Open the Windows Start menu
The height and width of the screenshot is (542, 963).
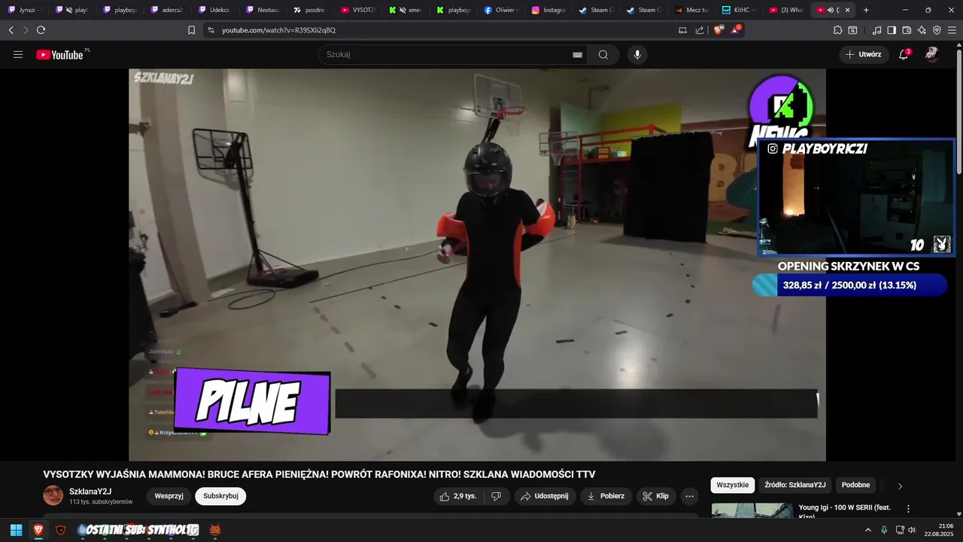[x=16, y=530]
